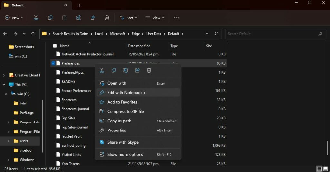Screen dimensions: 330x172
Task: Open the View dropdown menu
Action: (x=155, y=18)
